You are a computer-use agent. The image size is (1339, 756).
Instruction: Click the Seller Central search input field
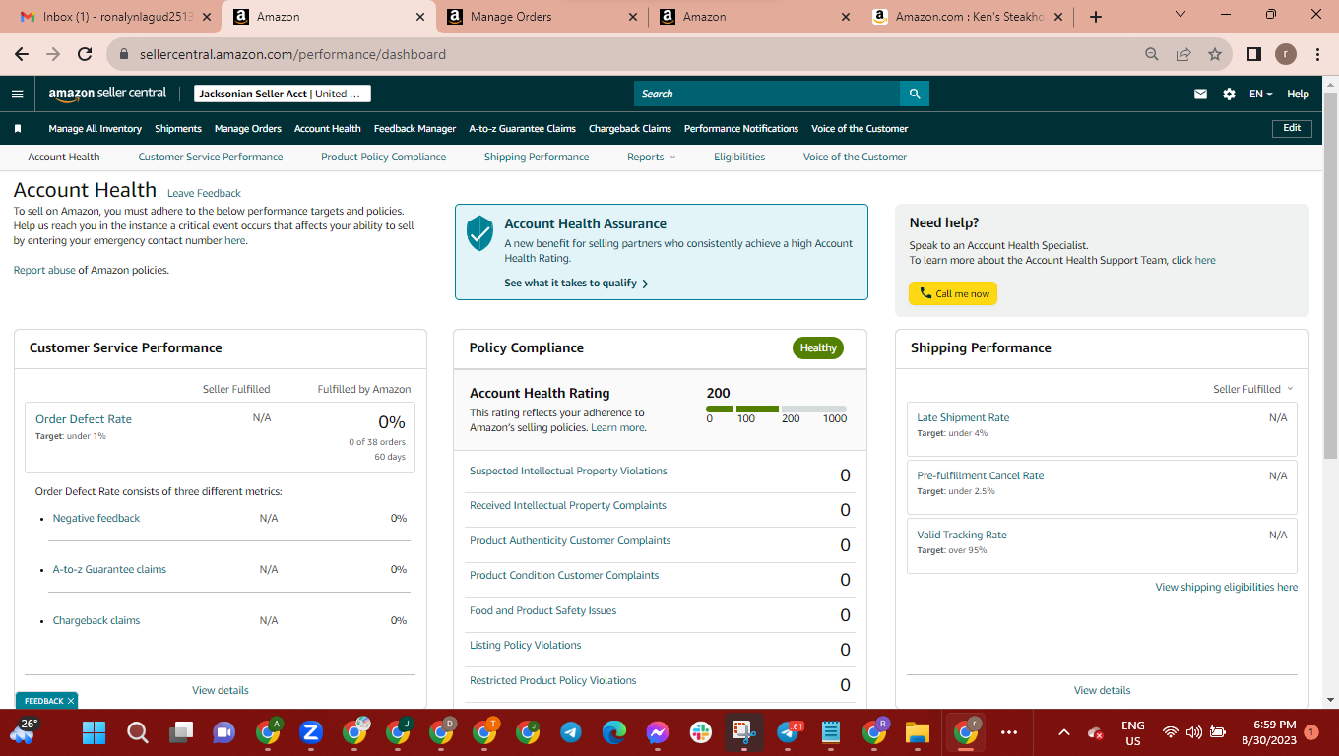767,94
